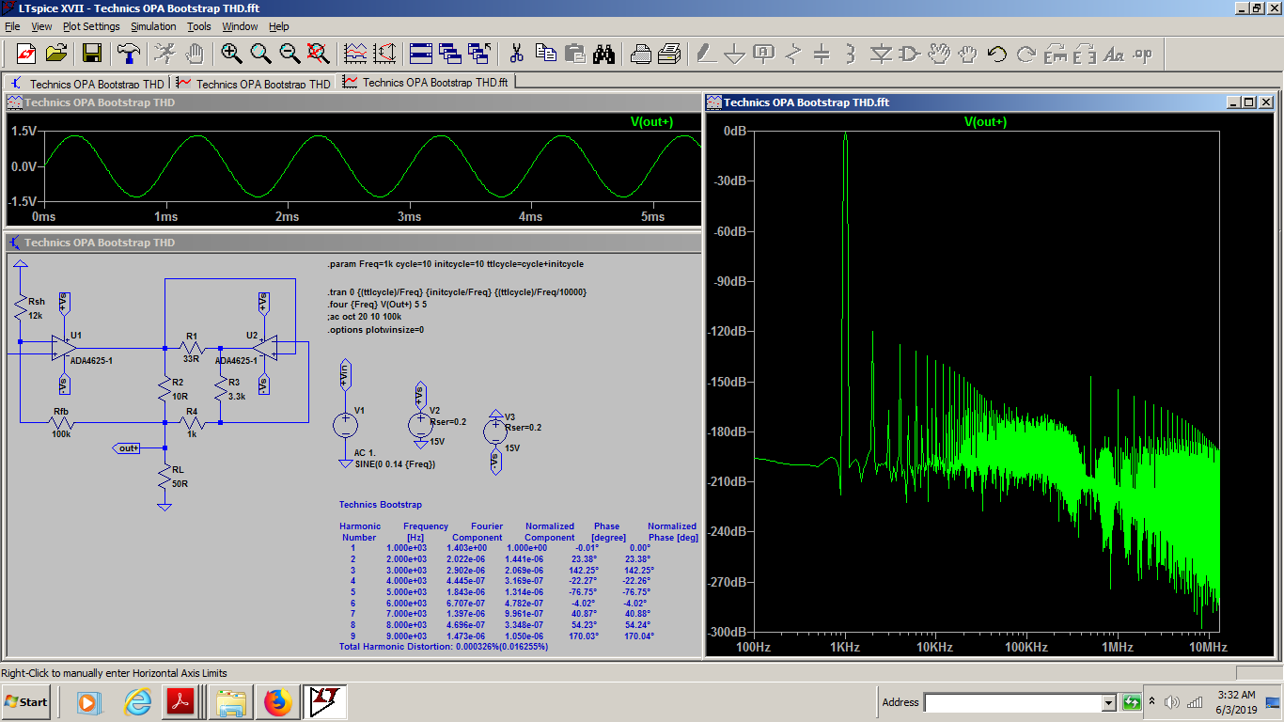The image size is (1284, 722).
Task: Open Internet Explorer from taskbar
Action: pos(137,702)
